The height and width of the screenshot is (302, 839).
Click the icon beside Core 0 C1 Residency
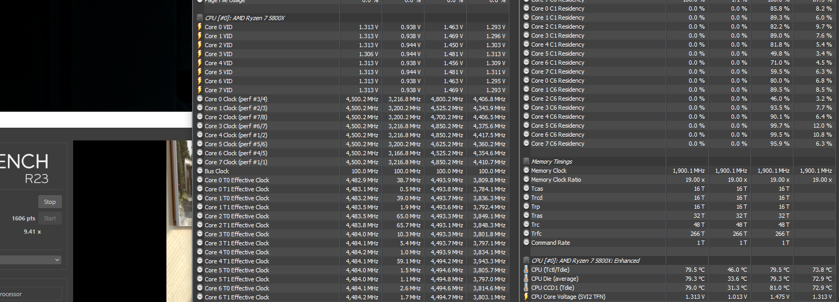click(526, 8)
